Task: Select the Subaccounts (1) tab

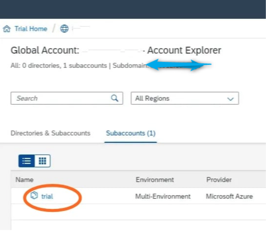Action: (131, 133)
